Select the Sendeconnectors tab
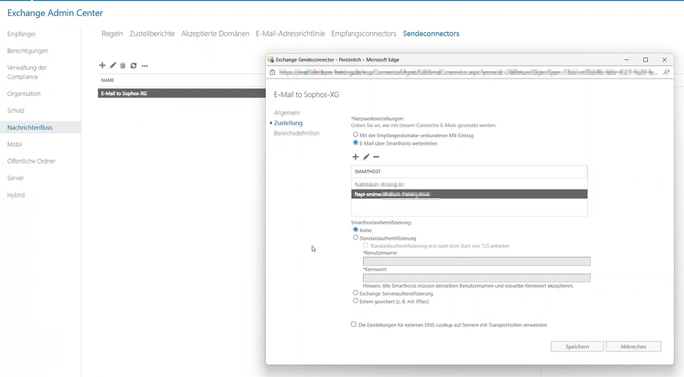 (431, 33)
